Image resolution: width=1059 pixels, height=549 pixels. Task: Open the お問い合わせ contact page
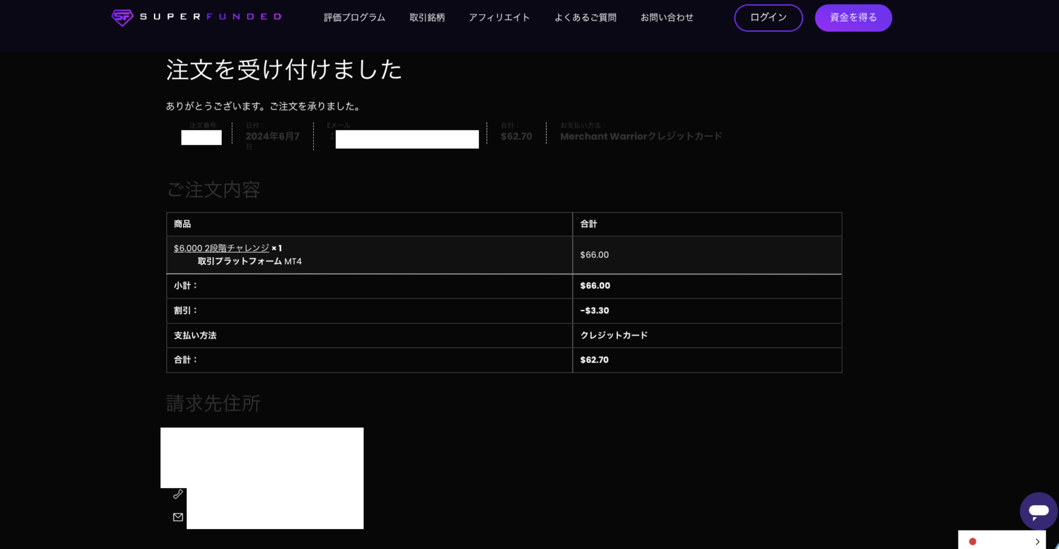pos(667,18)
